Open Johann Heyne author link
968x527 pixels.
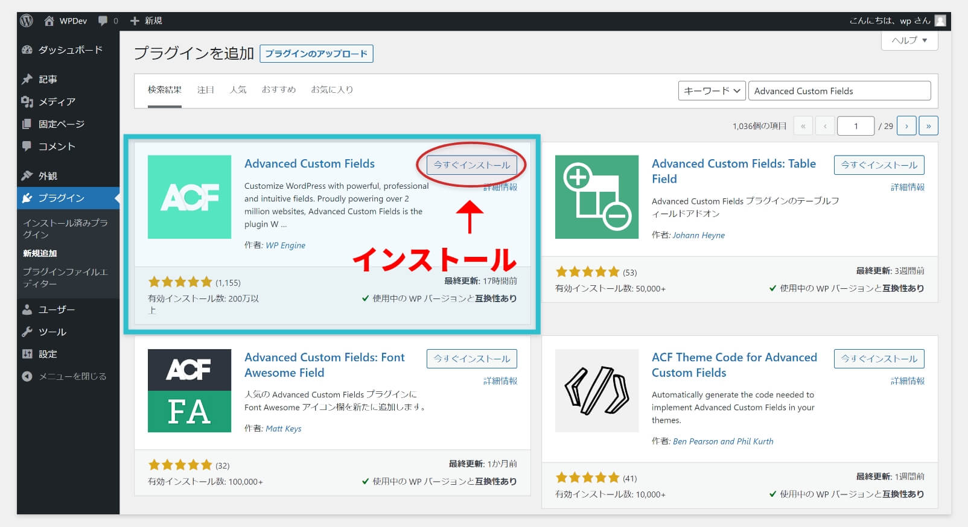(699, 235)
